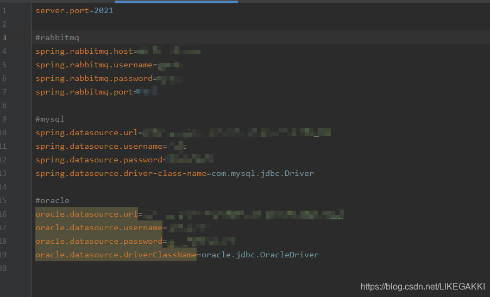Screen dimensions: 490x297
Task: Click spring.datasource.url property key
Action: [x=86, y=132]
